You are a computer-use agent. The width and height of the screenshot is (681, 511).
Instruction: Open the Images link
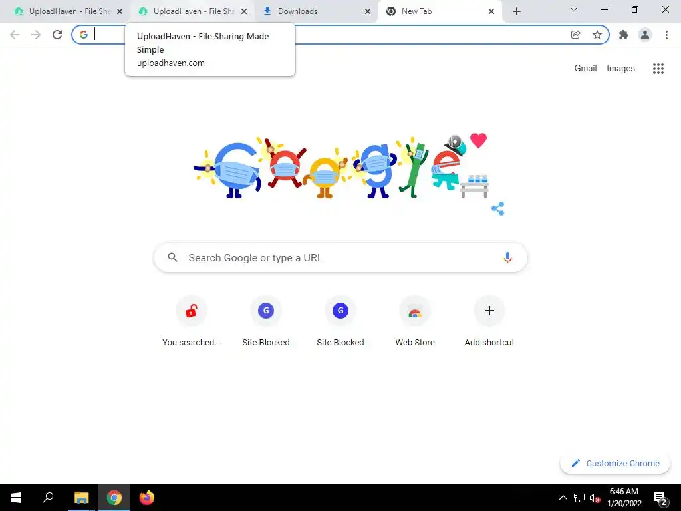point(620,69)
